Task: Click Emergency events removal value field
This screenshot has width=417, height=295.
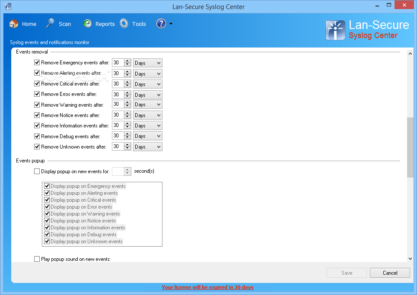Action: [118, 63]
